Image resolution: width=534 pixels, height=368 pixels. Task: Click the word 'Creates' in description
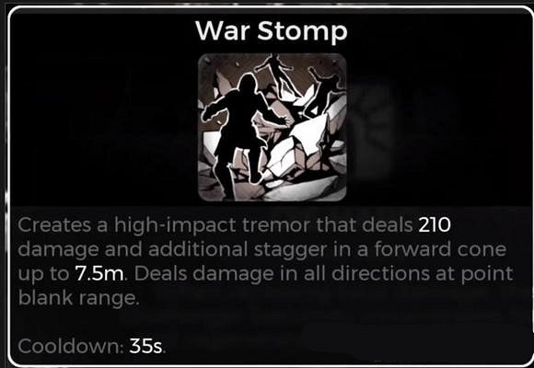[x=54, y=225]
